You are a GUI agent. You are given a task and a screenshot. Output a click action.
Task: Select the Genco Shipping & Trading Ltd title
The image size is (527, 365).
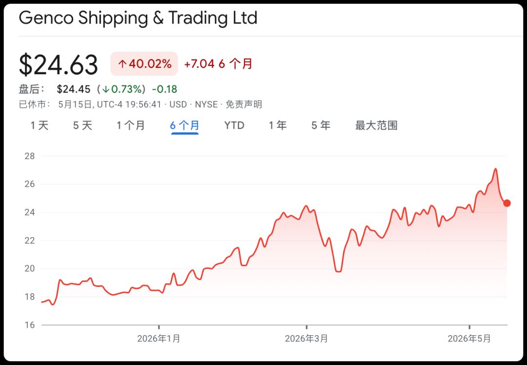click(x=138, y=18)
